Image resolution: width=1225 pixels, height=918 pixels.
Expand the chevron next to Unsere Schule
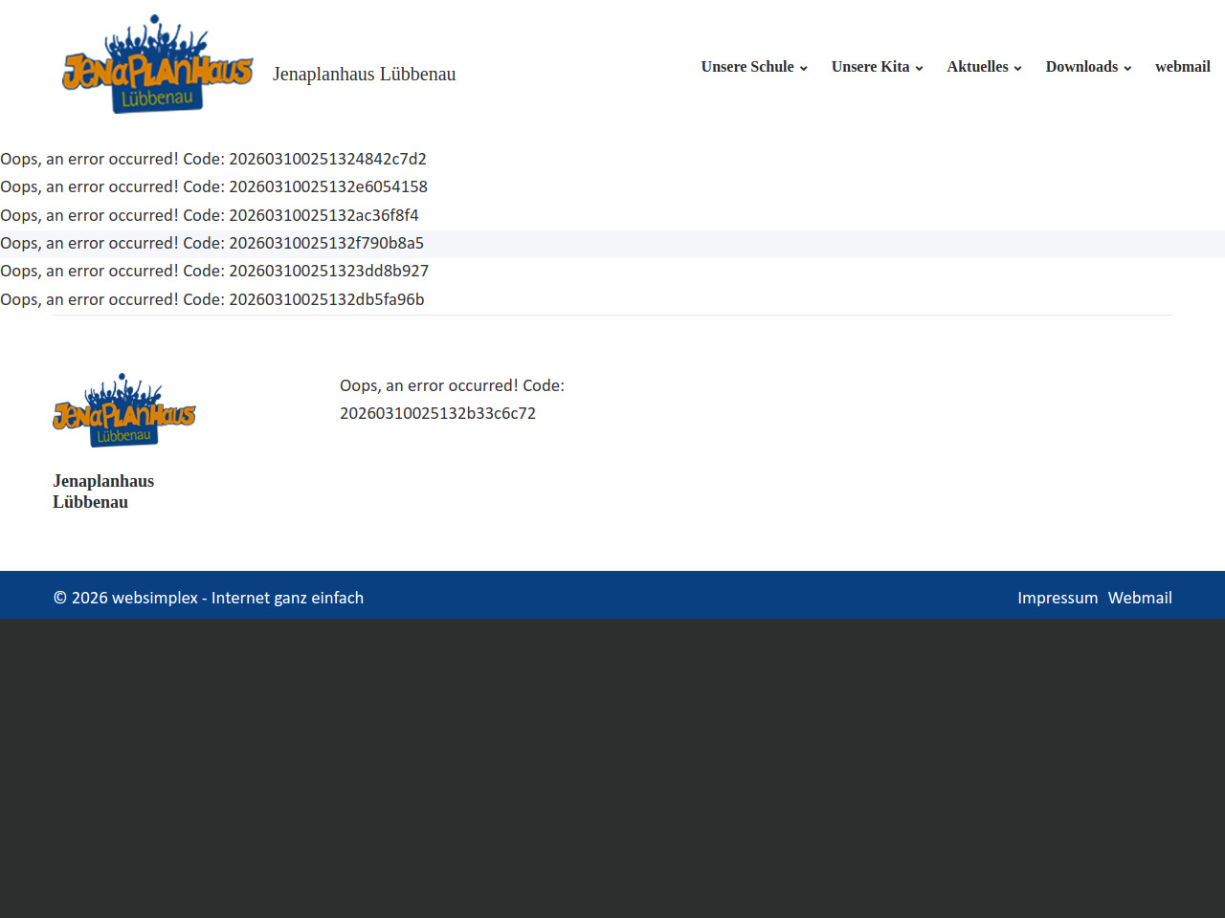[x=804, y=68]
